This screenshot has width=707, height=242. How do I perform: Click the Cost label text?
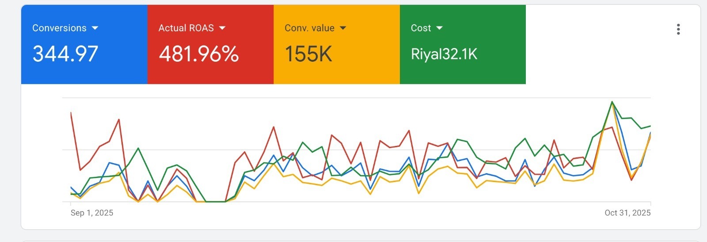pyautogui.click(x=421, y=28)
